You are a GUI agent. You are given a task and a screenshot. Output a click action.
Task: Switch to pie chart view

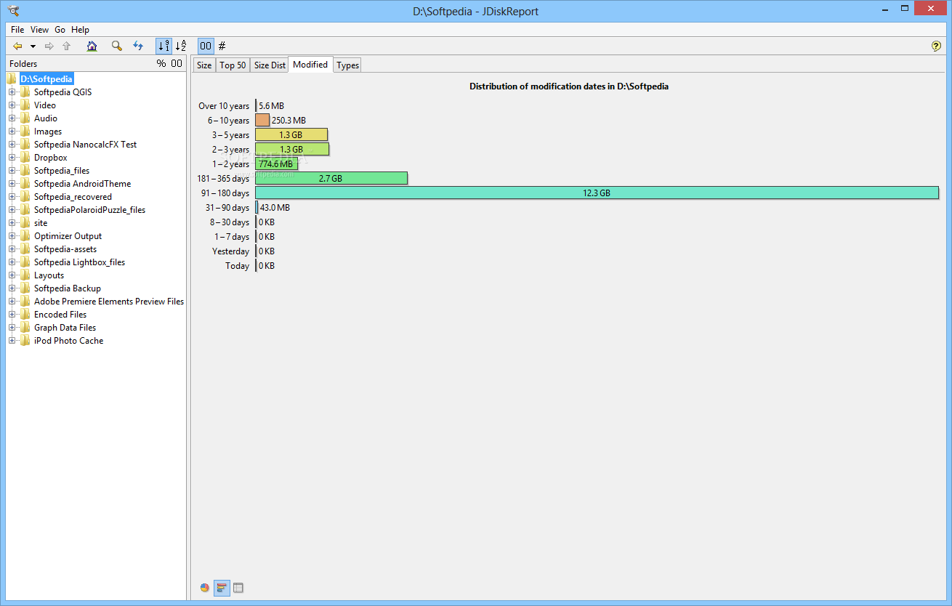click(205, 588)
